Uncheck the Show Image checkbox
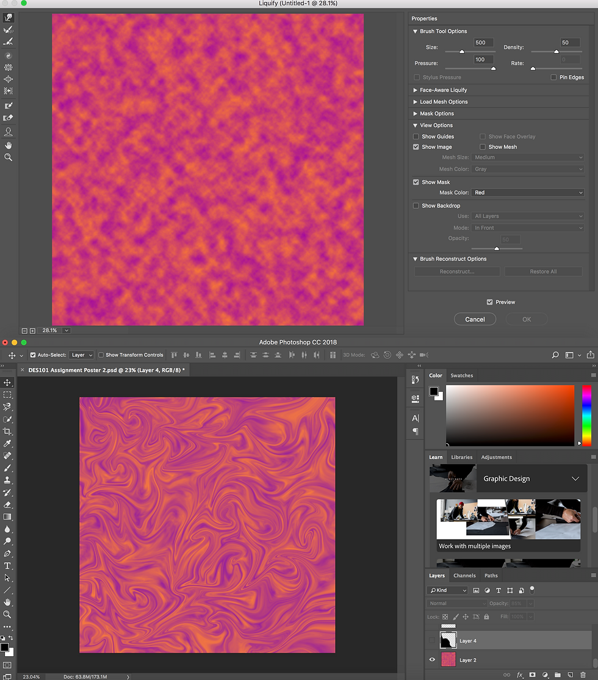 pos(416,147)
